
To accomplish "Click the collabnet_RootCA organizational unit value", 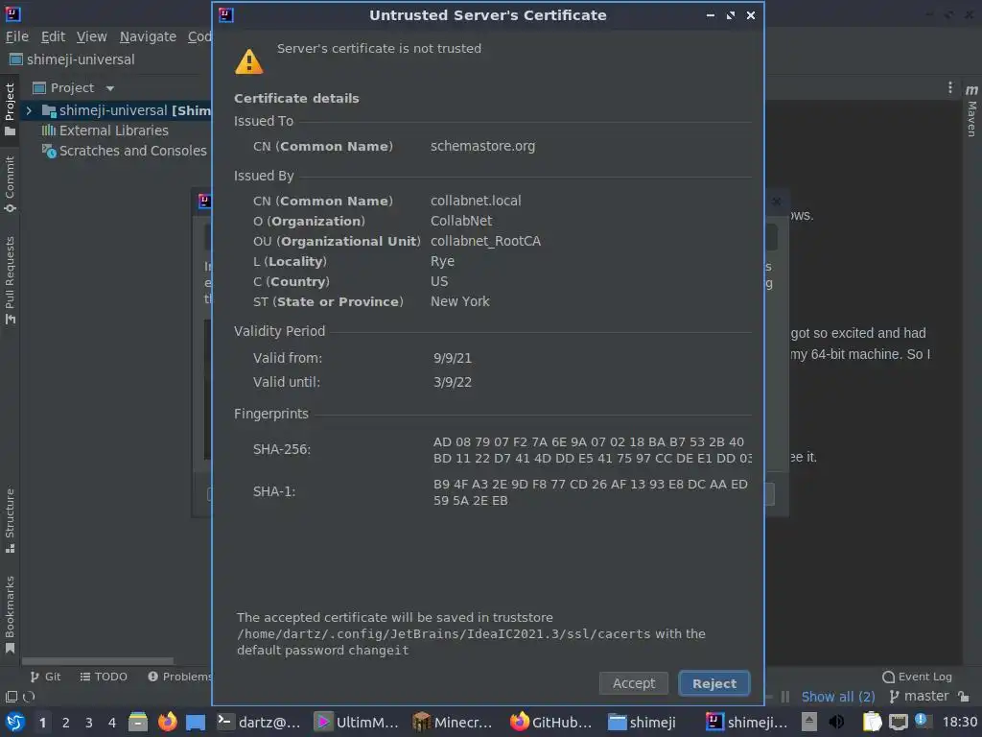I will click(x=485, y=241).
